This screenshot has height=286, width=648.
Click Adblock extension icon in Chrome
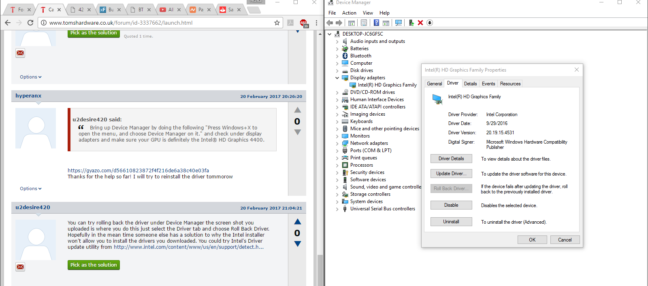pyautogui.click(x=304, y=23)
